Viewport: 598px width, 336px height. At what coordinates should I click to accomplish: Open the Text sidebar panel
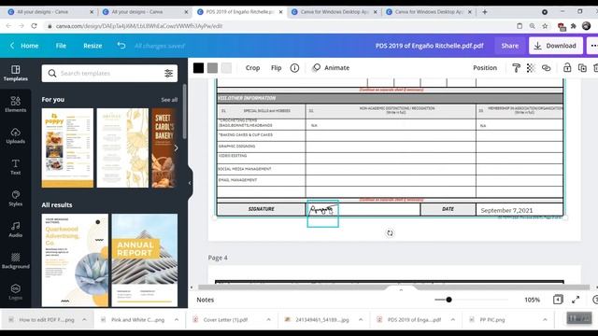[15, 167]
